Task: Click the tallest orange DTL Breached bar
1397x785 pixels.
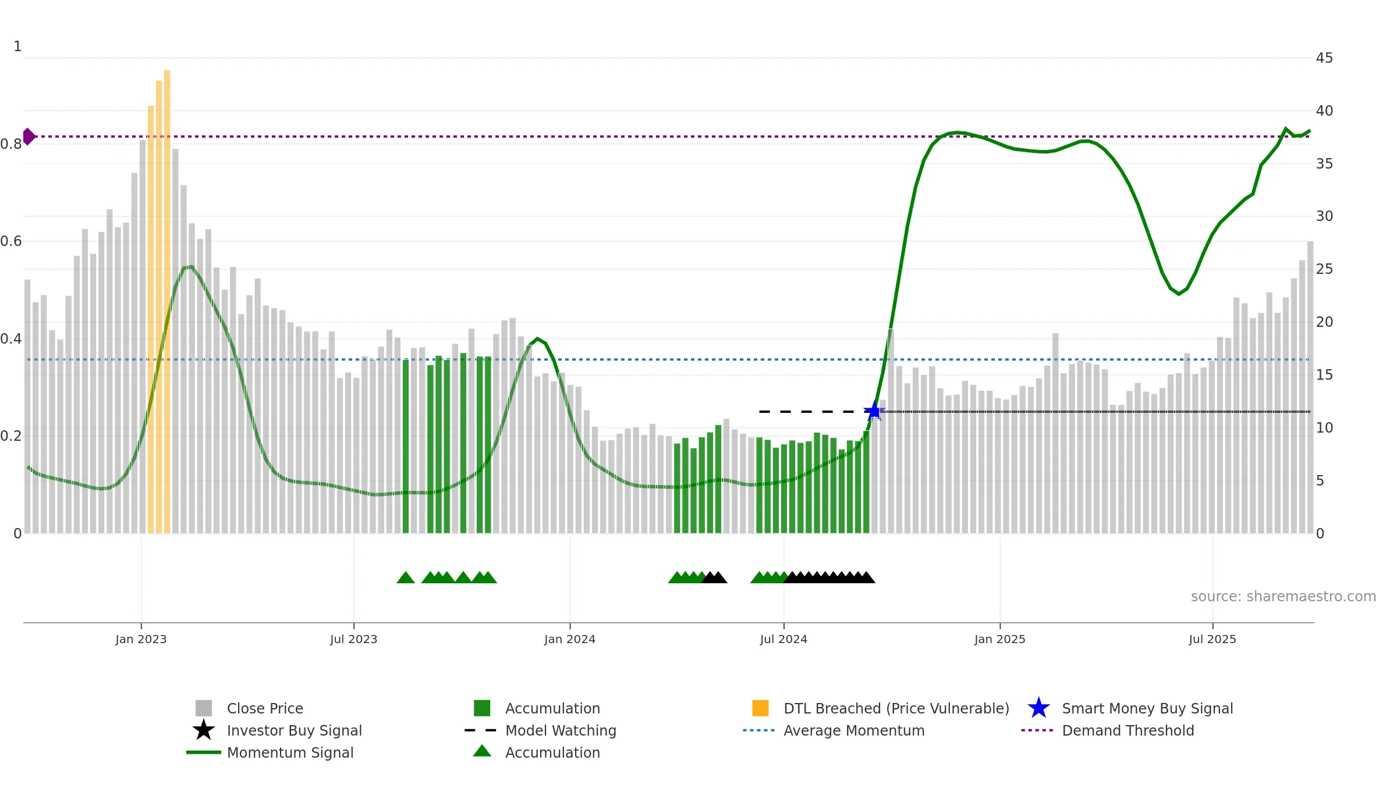Action: [x=167, y=302]
